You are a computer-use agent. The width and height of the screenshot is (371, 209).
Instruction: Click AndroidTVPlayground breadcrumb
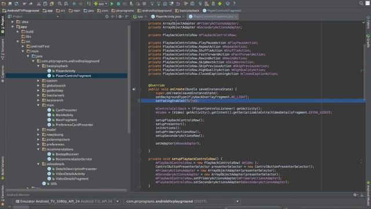21,10
